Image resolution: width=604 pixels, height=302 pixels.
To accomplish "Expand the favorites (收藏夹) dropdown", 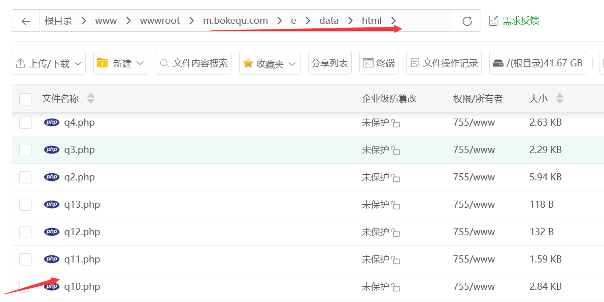I will [x=270, y=63].
